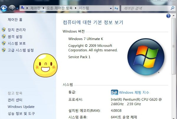This screenshot has height=119, width=177.
Task: Click the Windows 7 logo image
Action: [x=146, y=57]
